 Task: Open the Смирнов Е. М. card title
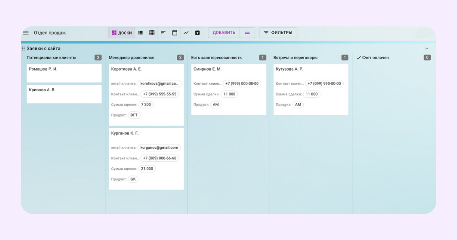[x=207, y=69]
